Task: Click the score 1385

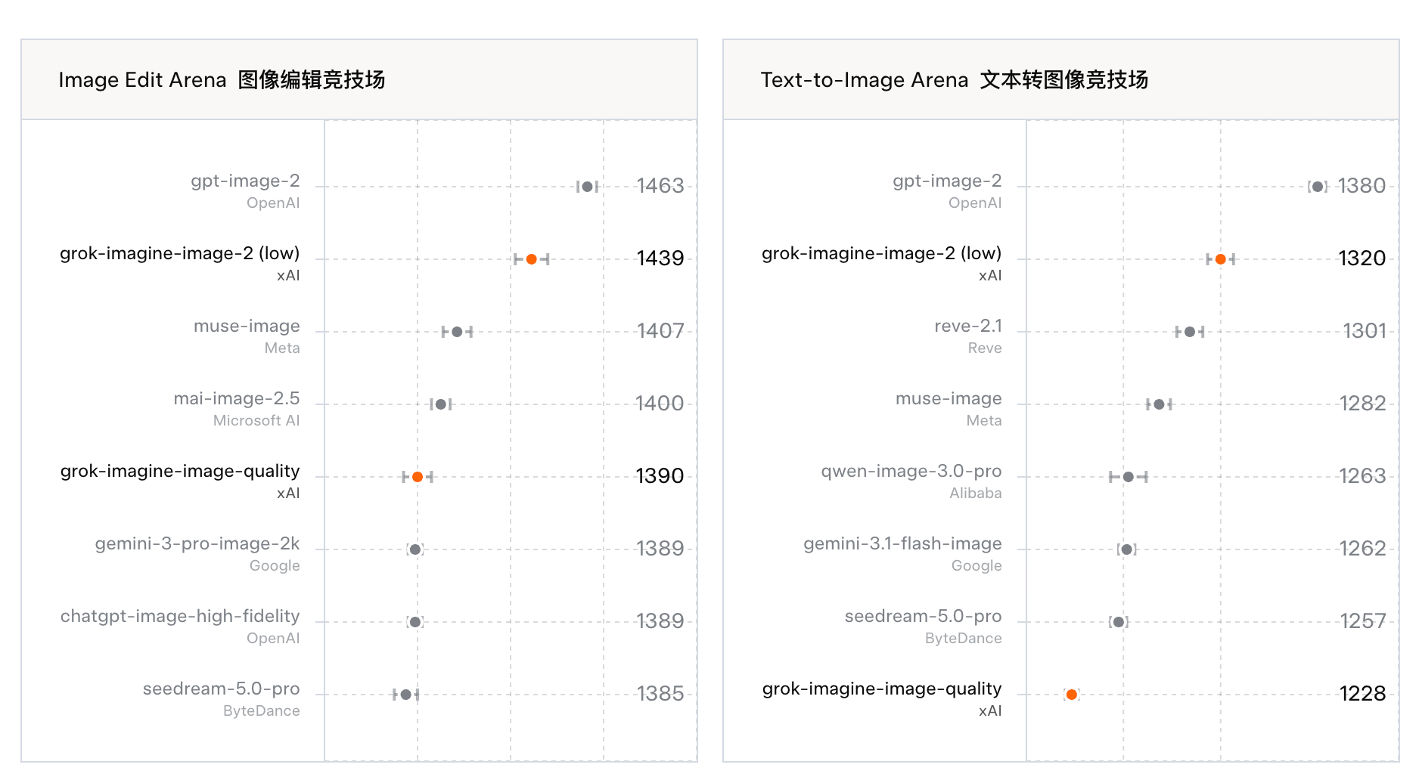Action: point(660,694)
